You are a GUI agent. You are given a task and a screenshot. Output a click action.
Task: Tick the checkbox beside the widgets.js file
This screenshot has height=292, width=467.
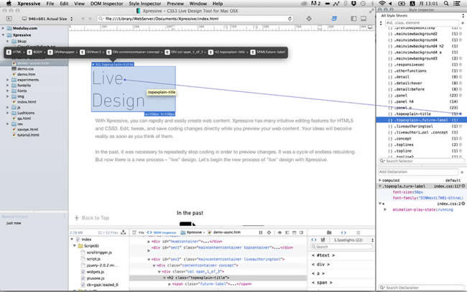83,272
